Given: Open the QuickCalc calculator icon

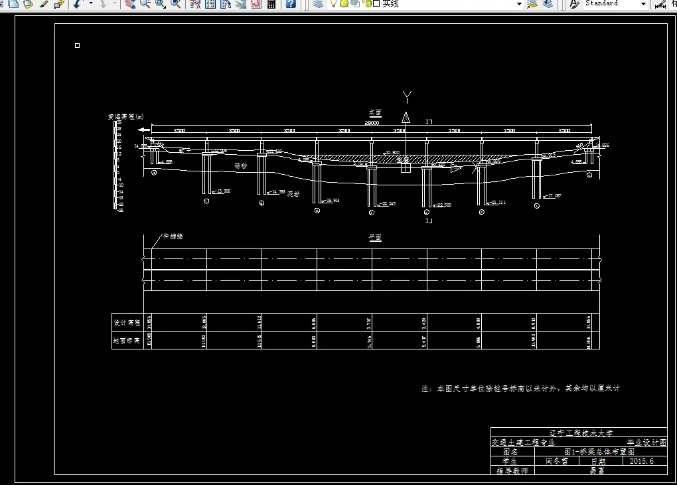Looking at the screenshot, I should [271, 4].
